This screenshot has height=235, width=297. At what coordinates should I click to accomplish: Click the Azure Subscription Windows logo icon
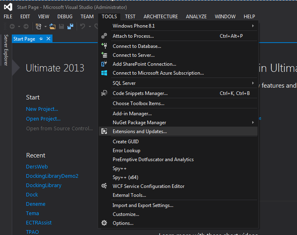[x=104, y=73]
